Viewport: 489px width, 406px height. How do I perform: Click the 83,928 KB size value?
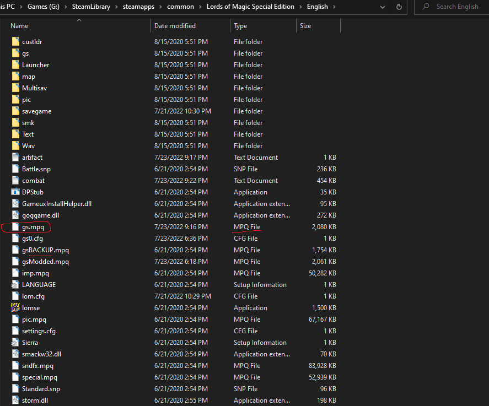coord(322,365)
